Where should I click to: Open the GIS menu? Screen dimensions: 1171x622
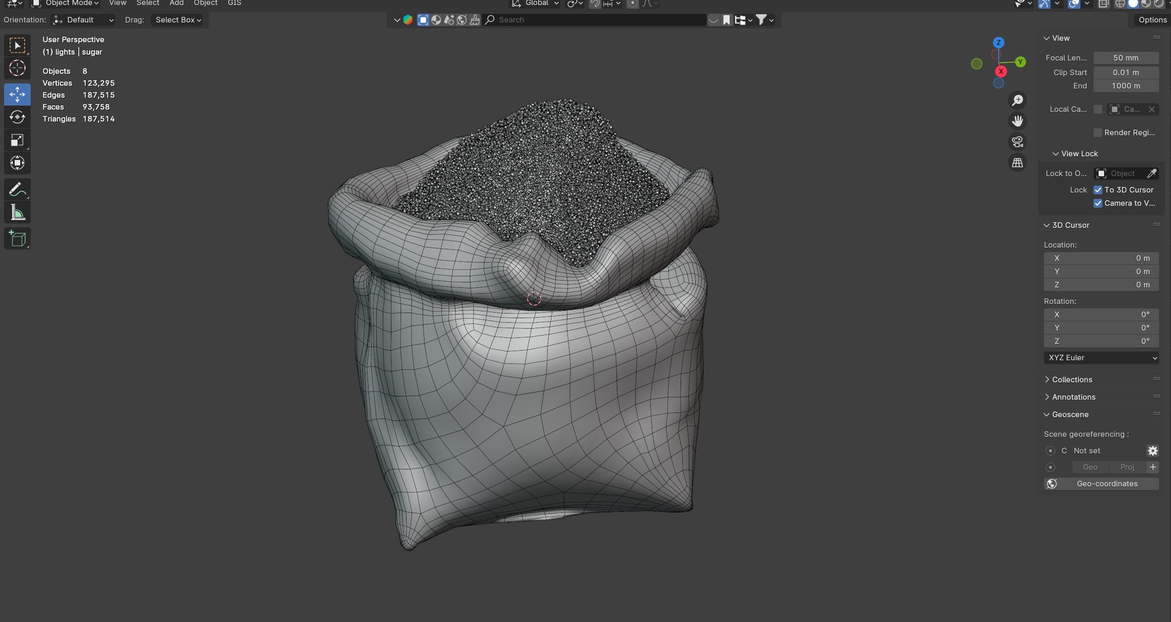point(234,3)
